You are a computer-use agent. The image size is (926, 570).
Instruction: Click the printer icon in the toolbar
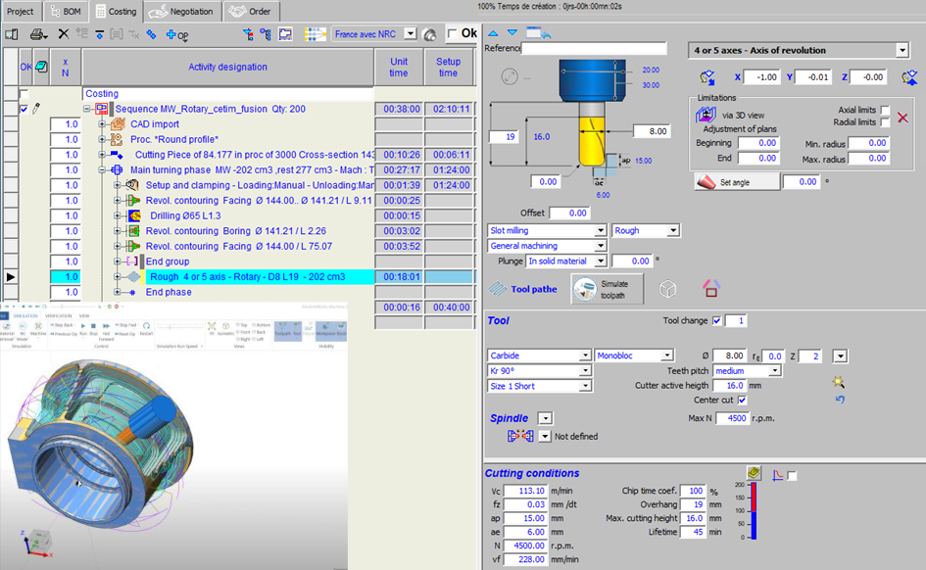pyautogui.click(x=36, y=34)
